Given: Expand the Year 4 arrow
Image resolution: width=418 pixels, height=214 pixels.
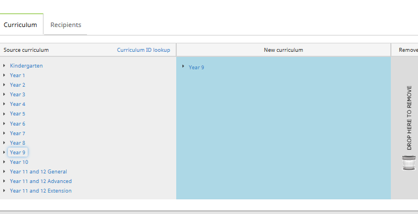Looking at the screenshot, I should (5, 104).
